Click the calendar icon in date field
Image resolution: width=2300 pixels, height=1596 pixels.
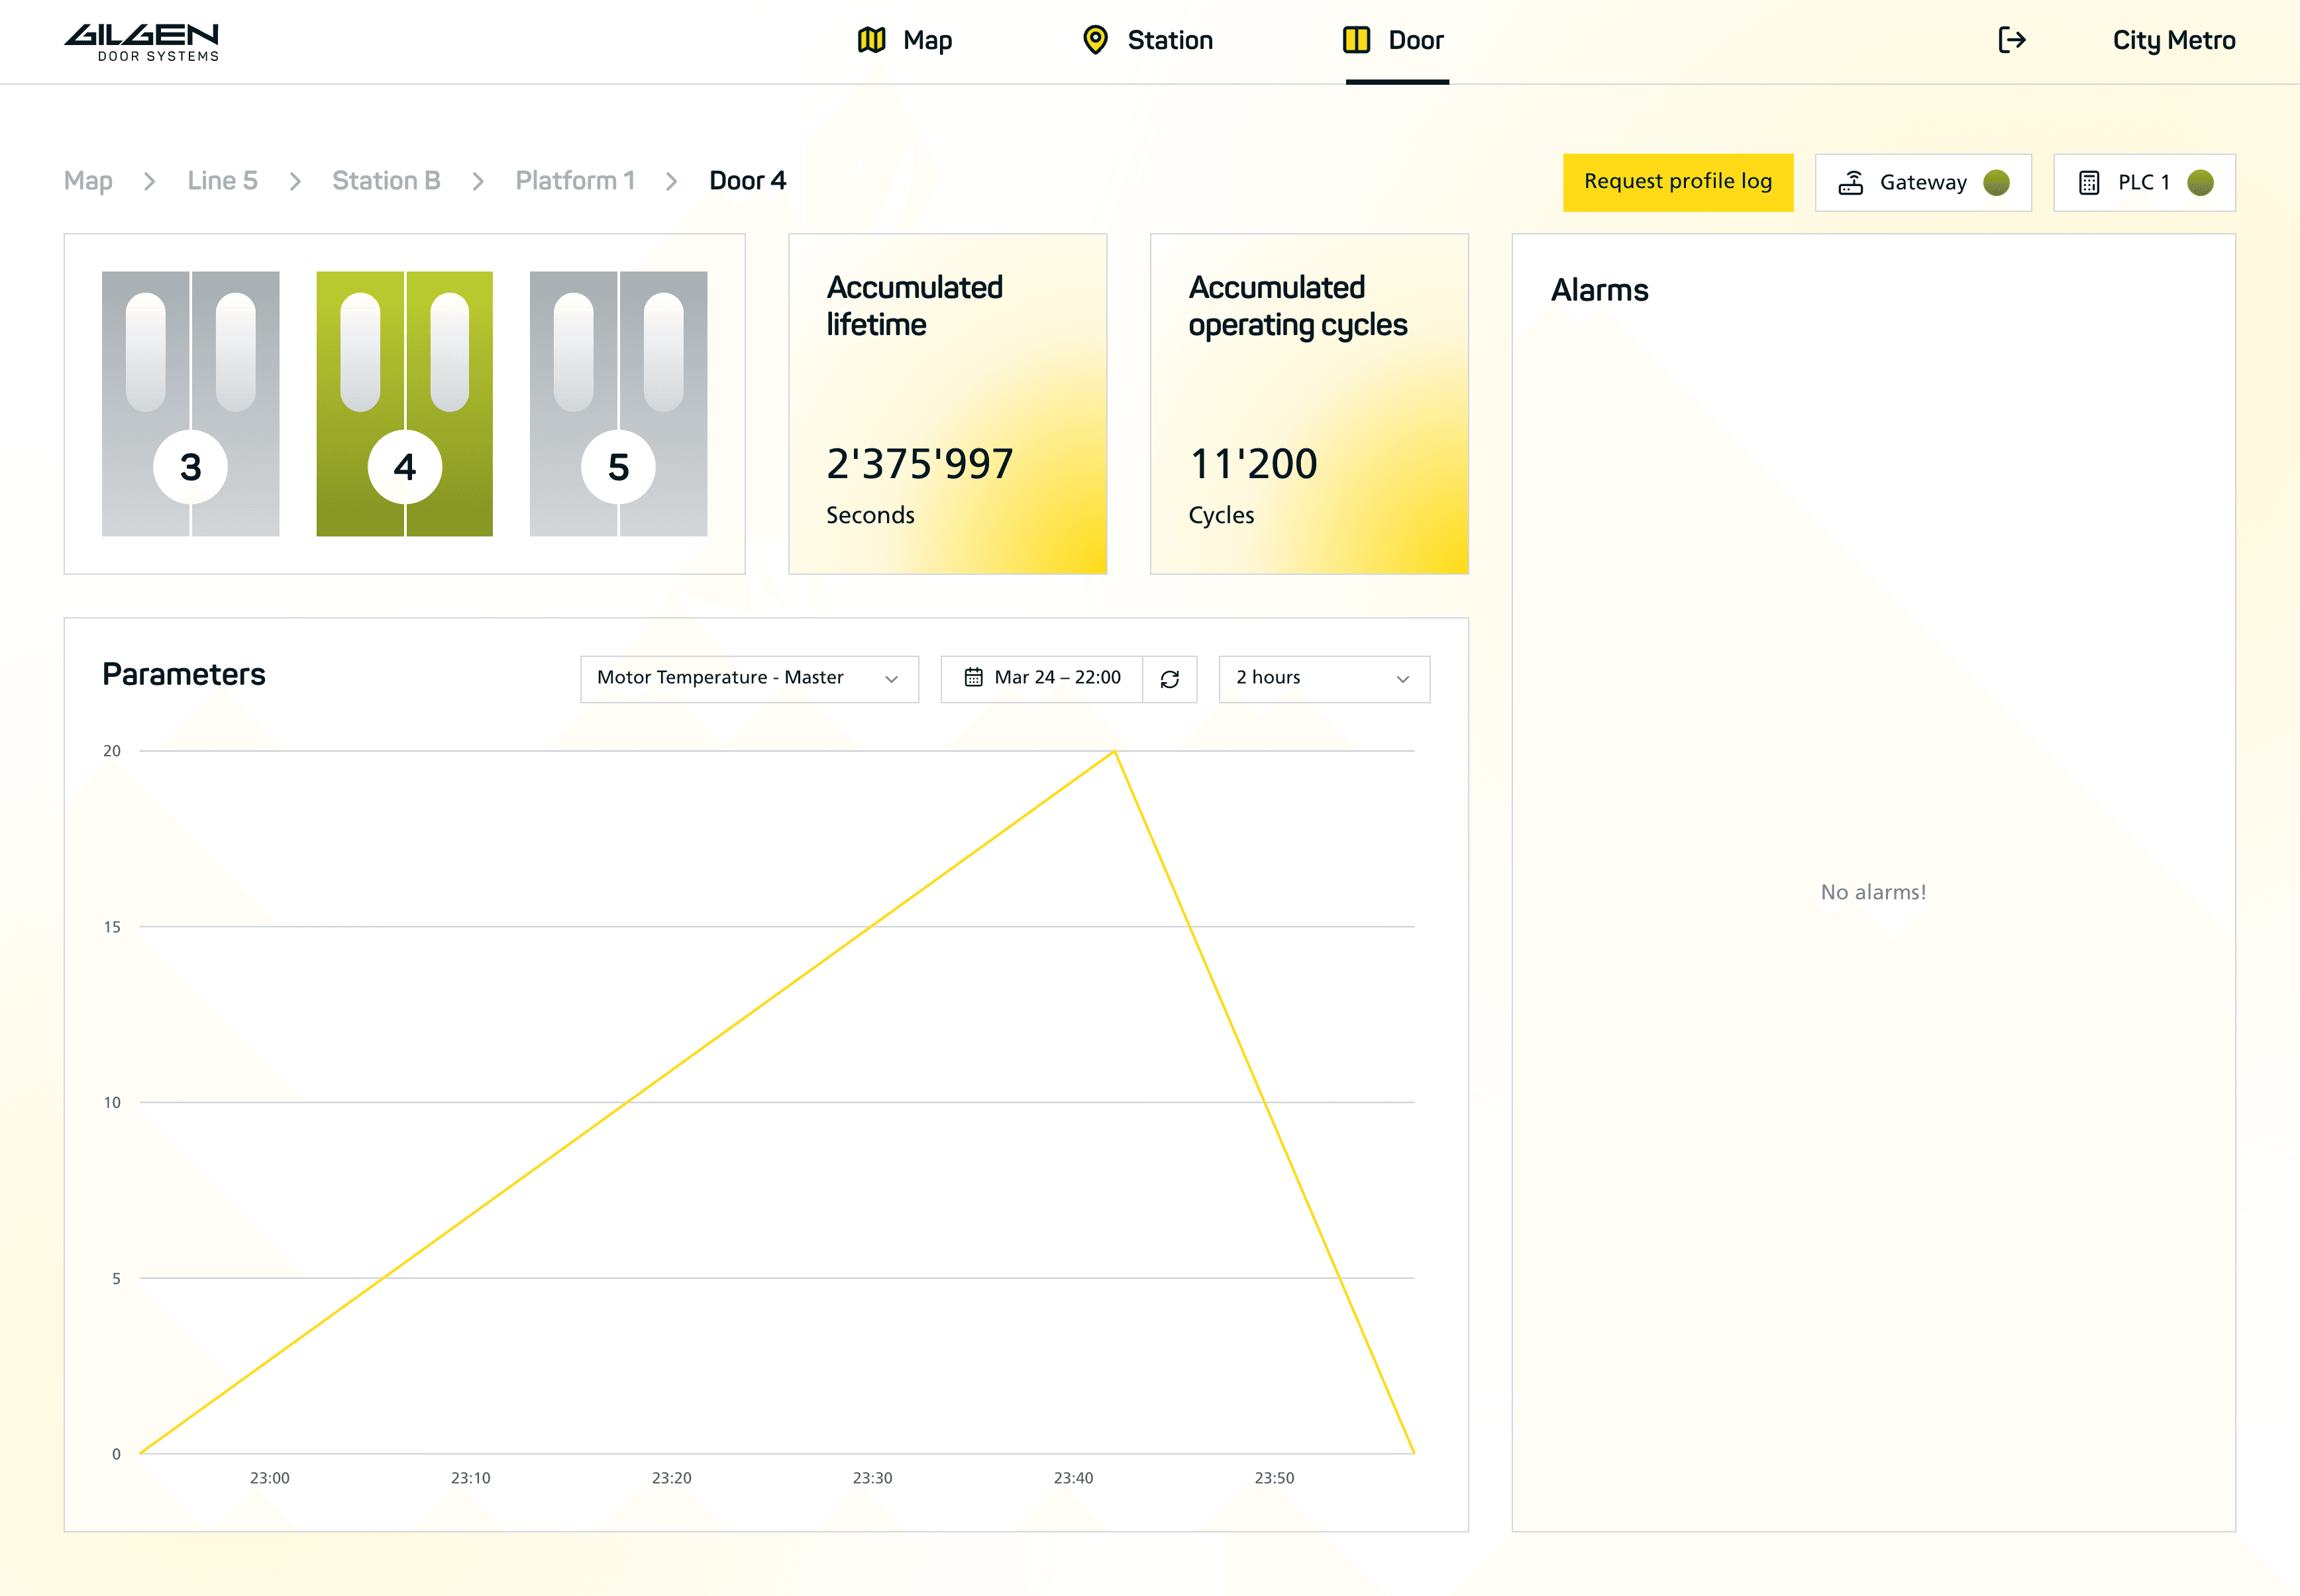coord(973,678)
